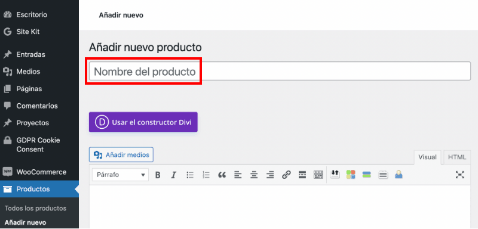Click the blue person icon in toolbar
478x229 pixels.
point(399,175)
